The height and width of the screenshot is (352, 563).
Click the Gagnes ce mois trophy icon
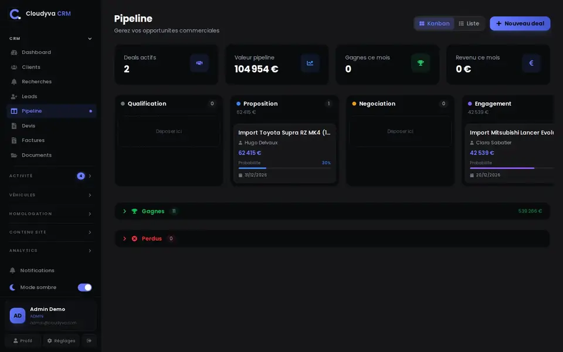(x=420, y=63)
